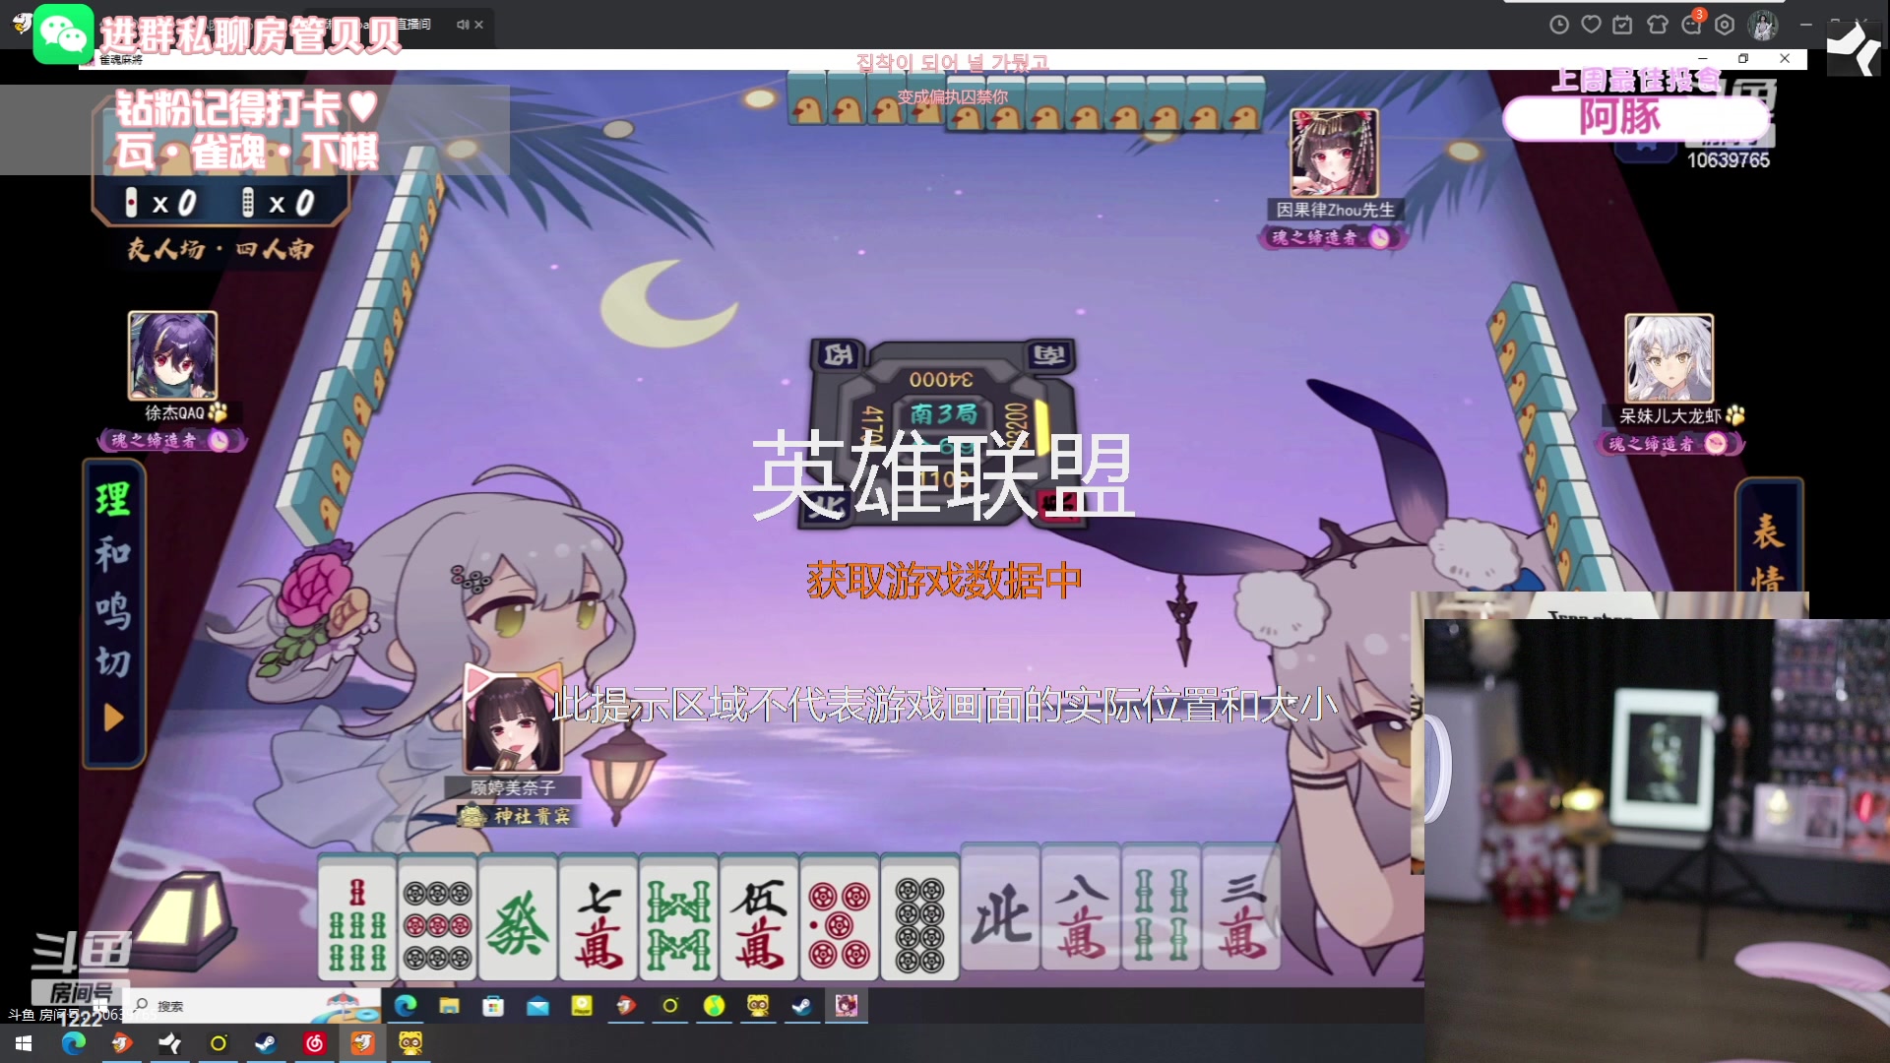Open File Explorer in streamed taskbar
Screen dimensions: 1890x1063
[x=450, y=1005]
